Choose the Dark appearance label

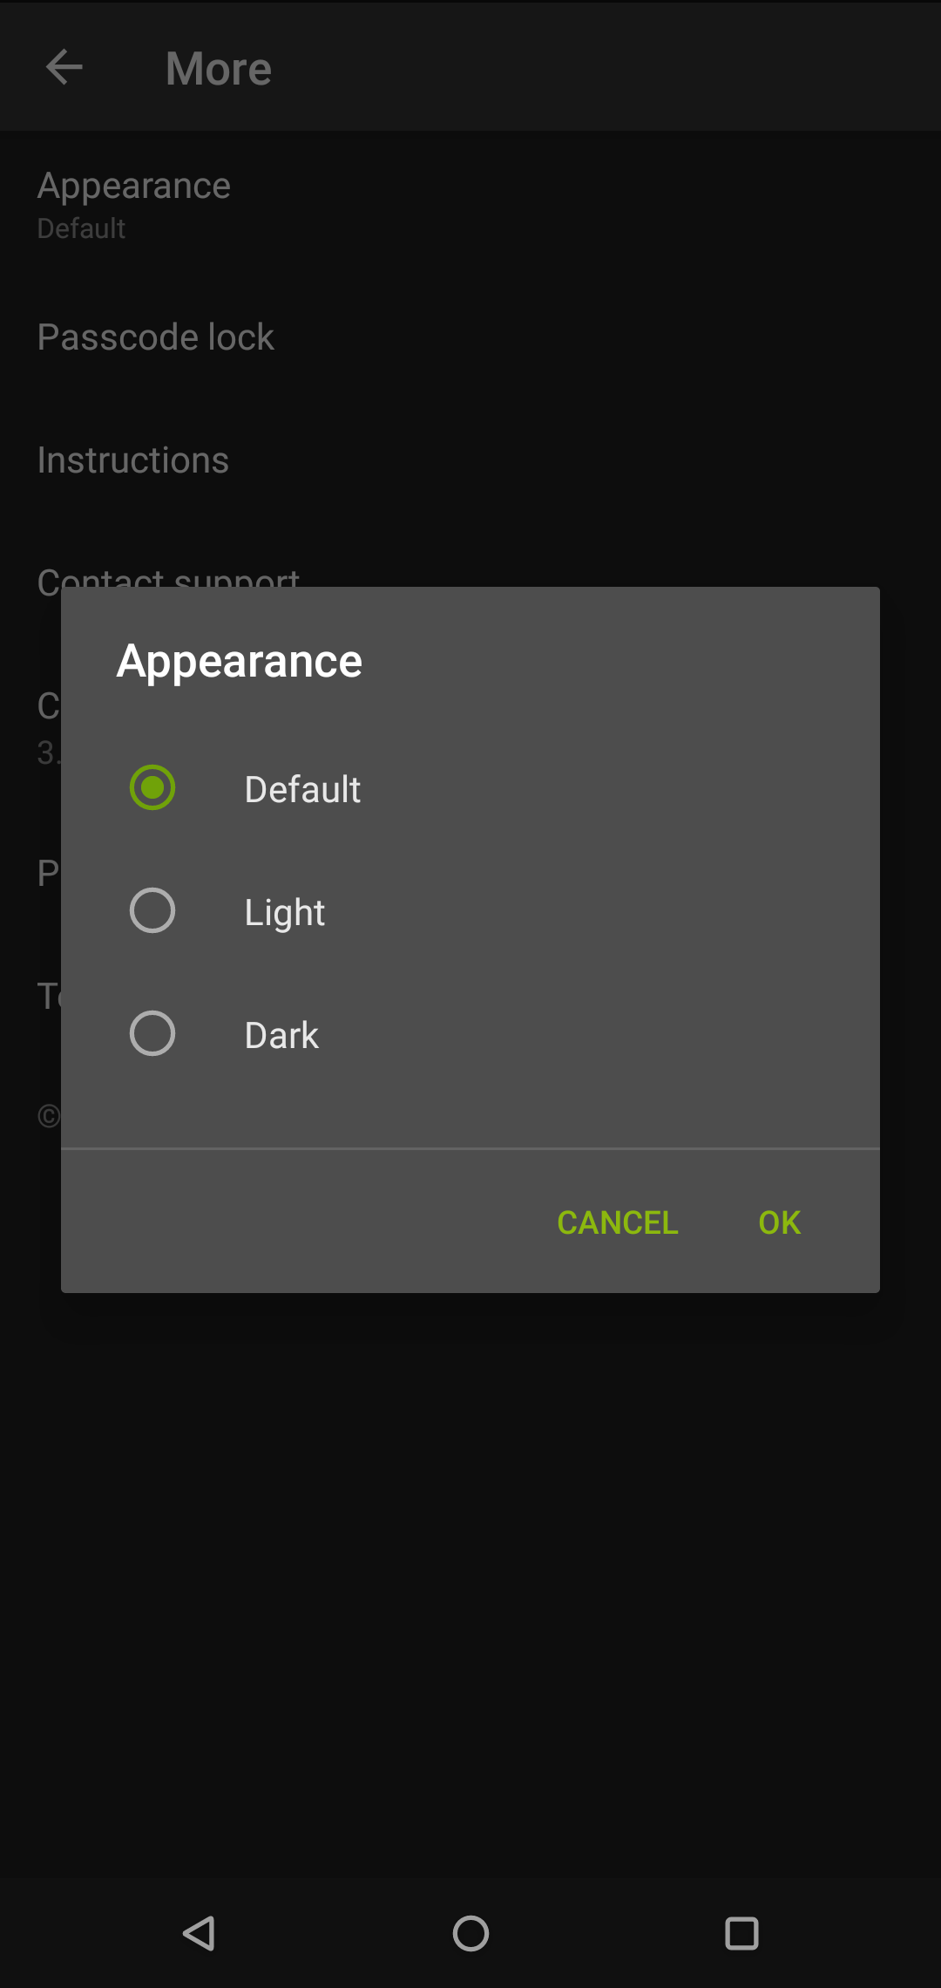281,1035
